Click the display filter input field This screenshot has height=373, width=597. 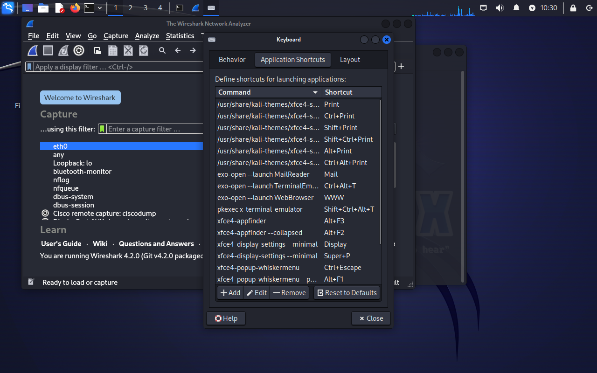[x=118, y=67]
